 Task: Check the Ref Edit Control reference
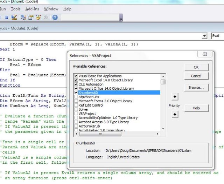tap(76, 105)
